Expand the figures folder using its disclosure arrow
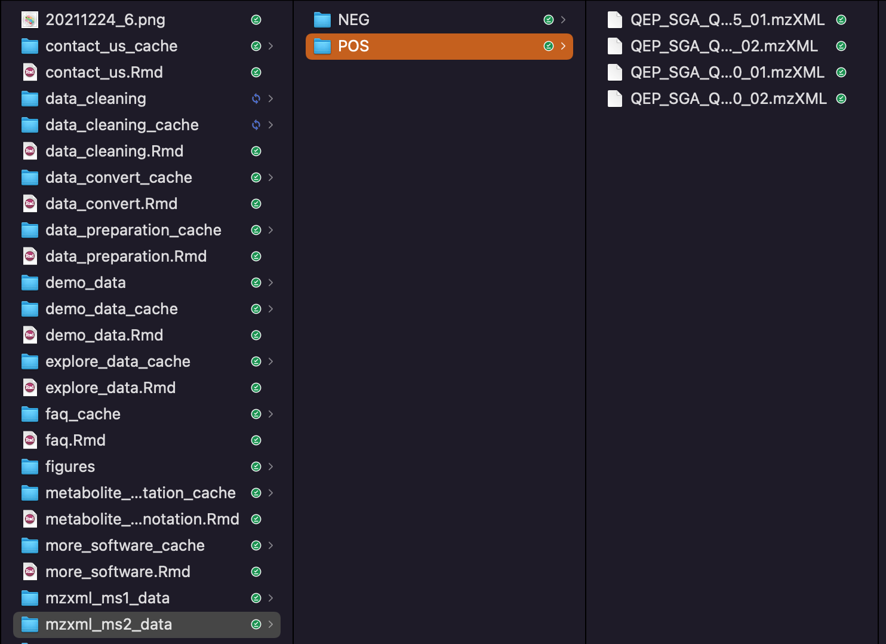The height and width of the screenshot is (644, 886). [272, 467]
